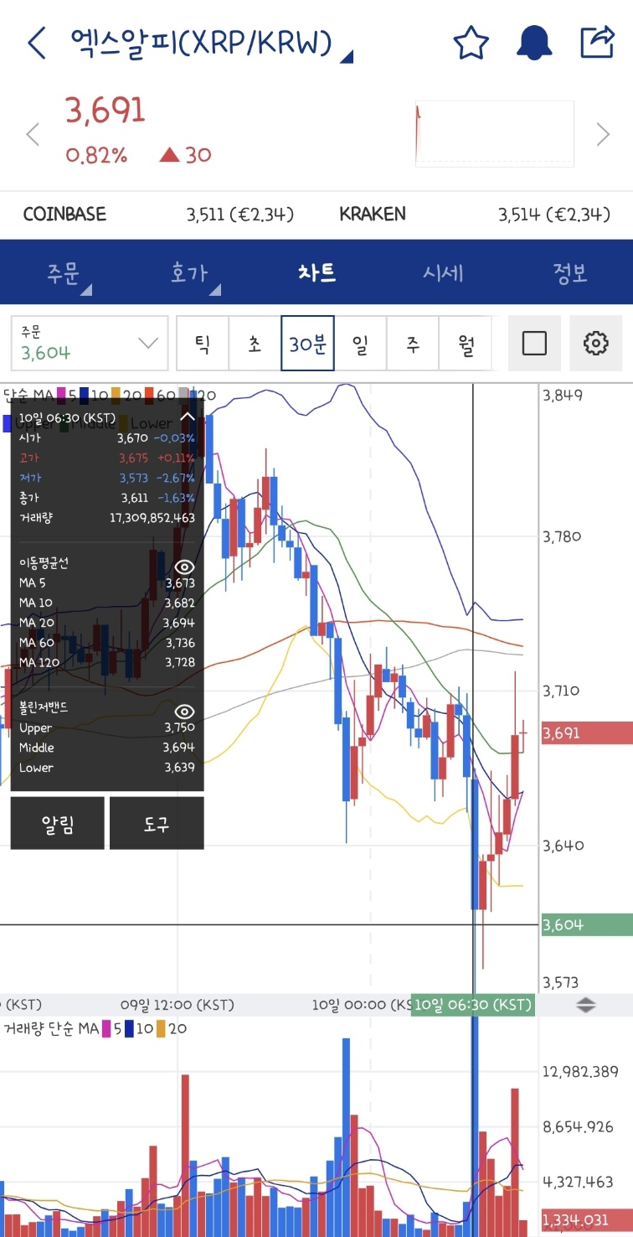This screenshot has height=1237, width=633.
Task: Select the 일 chart interval
Action: pyautogui.click(x=360, y=344)
